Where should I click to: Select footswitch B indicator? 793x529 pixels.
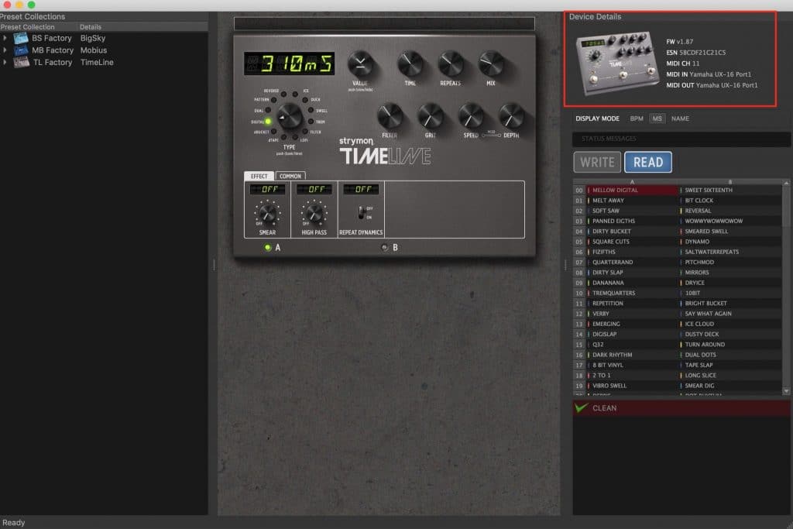point(384,247)
